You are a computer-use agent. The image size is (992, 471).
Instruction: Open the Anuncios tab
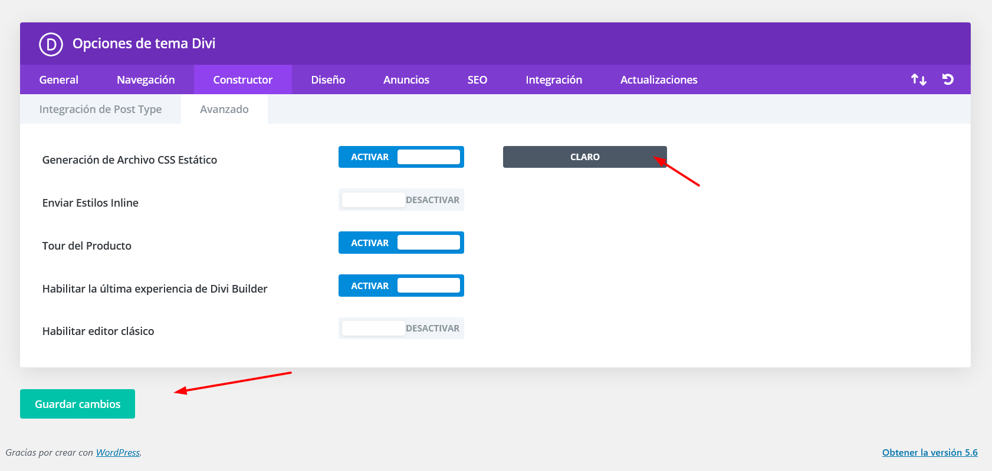tap(406, 79)
